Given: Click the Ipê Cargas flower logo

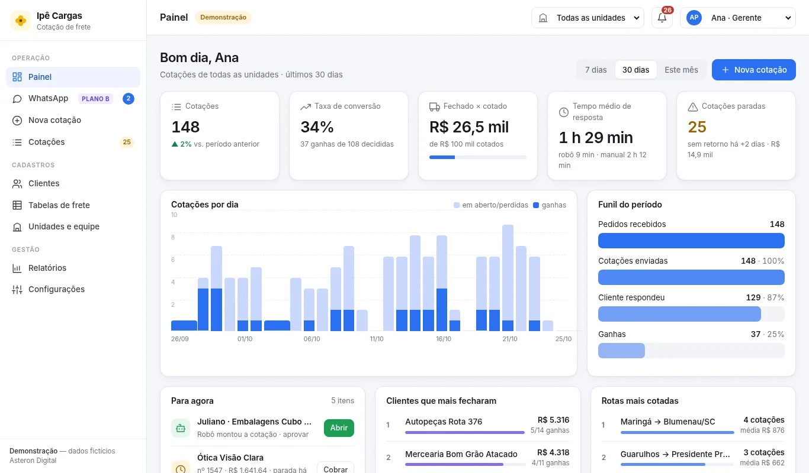Looking at the screenshot, I should point(20,21).
